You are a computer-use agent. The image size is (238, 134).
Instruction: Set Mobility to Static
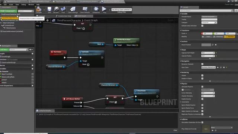[207, 36]
